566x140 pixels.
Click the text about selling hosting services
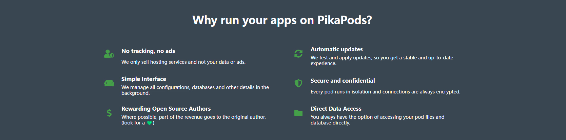[x=183, y=62]
